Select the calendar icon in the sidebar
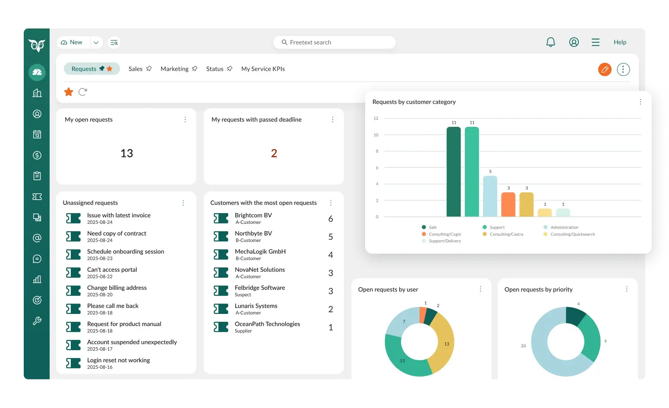 (x=37, y=134)
